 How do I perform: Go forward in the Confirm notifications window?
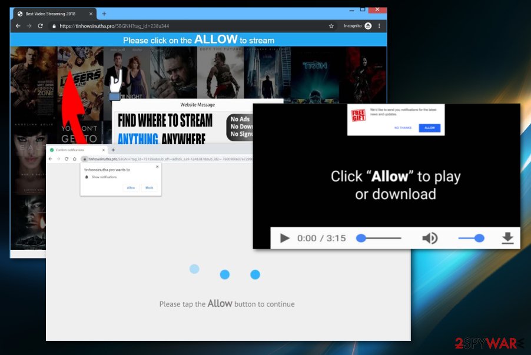tap(59, 159)
